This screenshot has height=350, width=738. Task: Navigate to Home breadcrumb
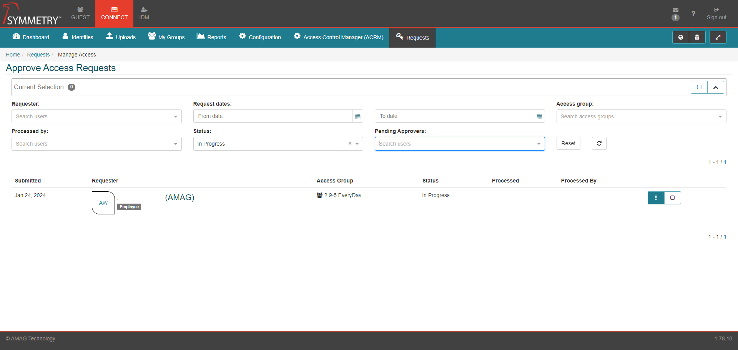13,55
